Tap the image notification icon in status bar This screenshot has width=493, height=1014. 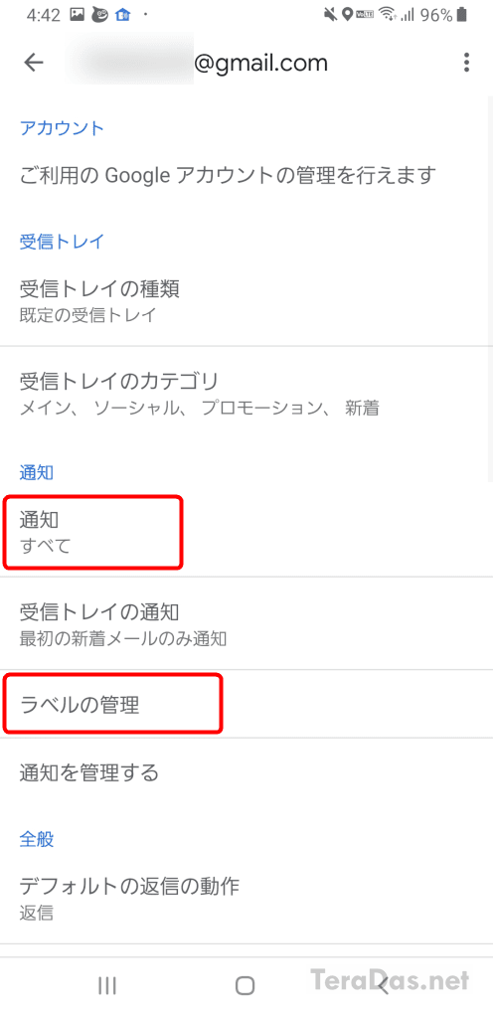77,14
